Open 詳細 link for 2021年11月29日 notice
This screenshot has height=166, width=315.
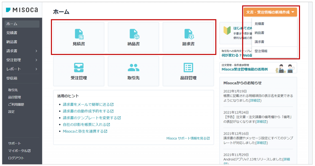point(286,159)
